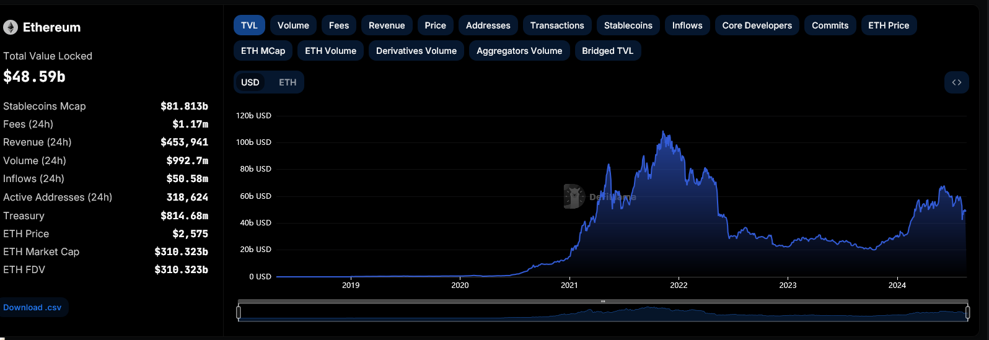Open the embed code icon button
This screenshot has width=989, height=340.
click(956, 82)
